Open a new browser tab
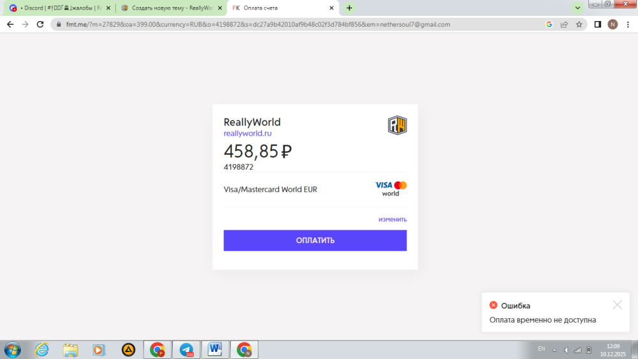This screenshot has height=359, width=638. 349,8
